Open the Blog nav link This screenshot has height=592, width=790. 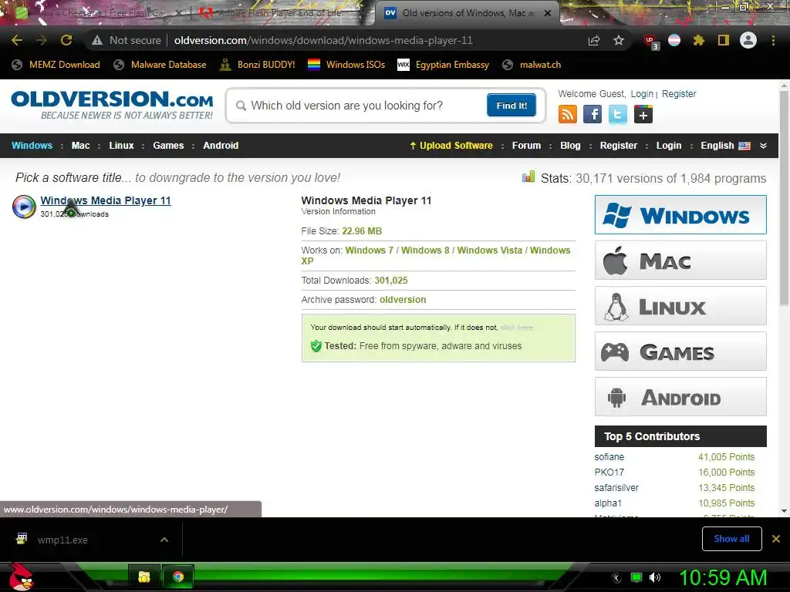(570, 146)
